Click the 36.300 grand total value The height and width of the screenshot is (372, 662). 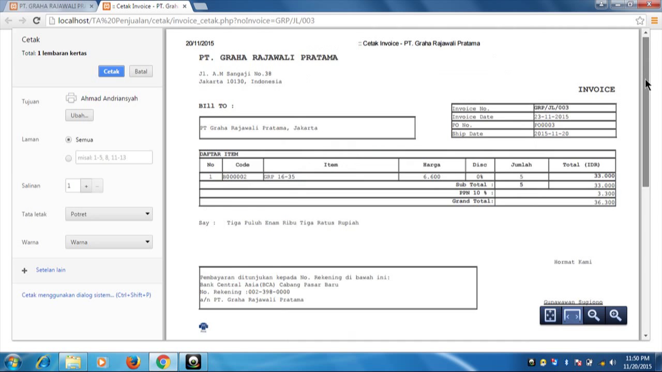pos(604,202)
